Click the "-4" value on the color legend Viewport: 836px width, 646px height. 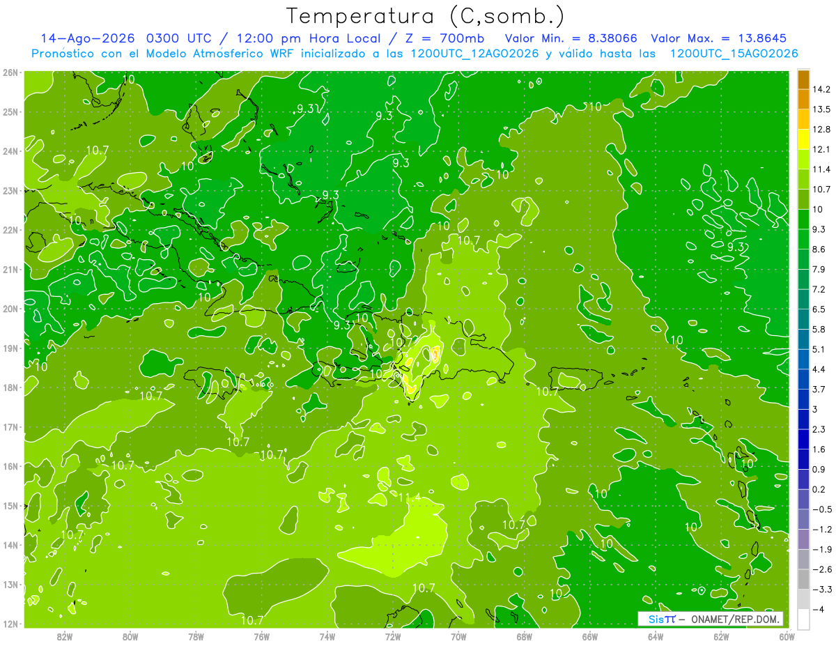(818, 610)
